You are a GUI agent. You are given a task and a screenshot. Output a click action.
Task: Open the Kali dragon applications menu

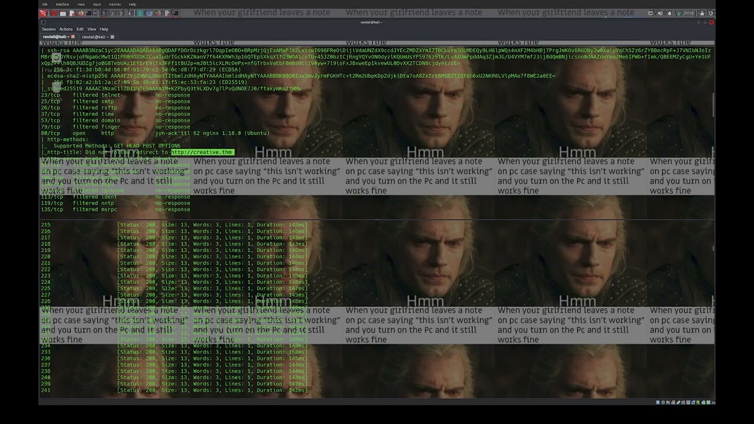(42, 14)
